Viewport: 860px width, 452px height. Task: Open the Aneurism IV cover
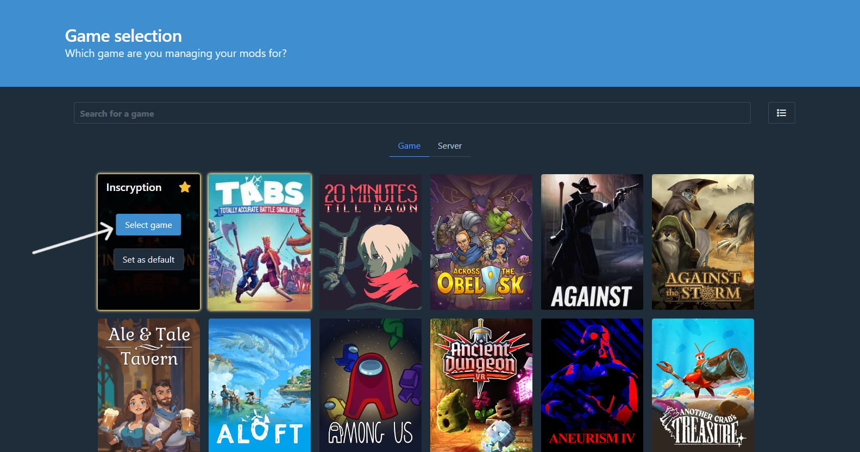tap(592, 385)
